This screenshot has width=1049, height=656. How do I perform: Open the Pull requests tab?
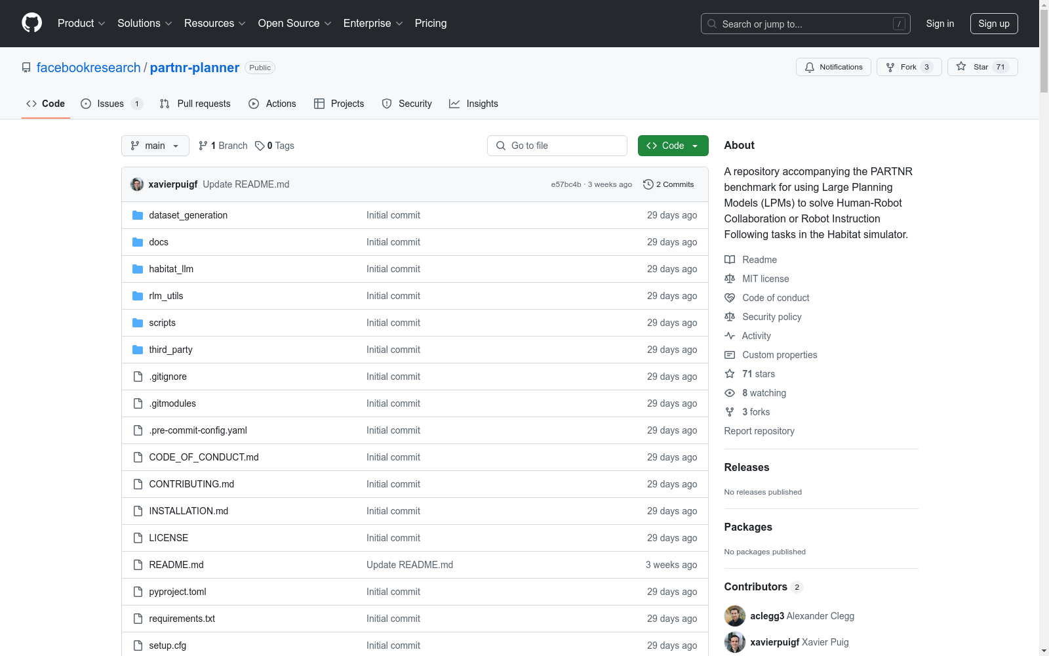[195, 104]
